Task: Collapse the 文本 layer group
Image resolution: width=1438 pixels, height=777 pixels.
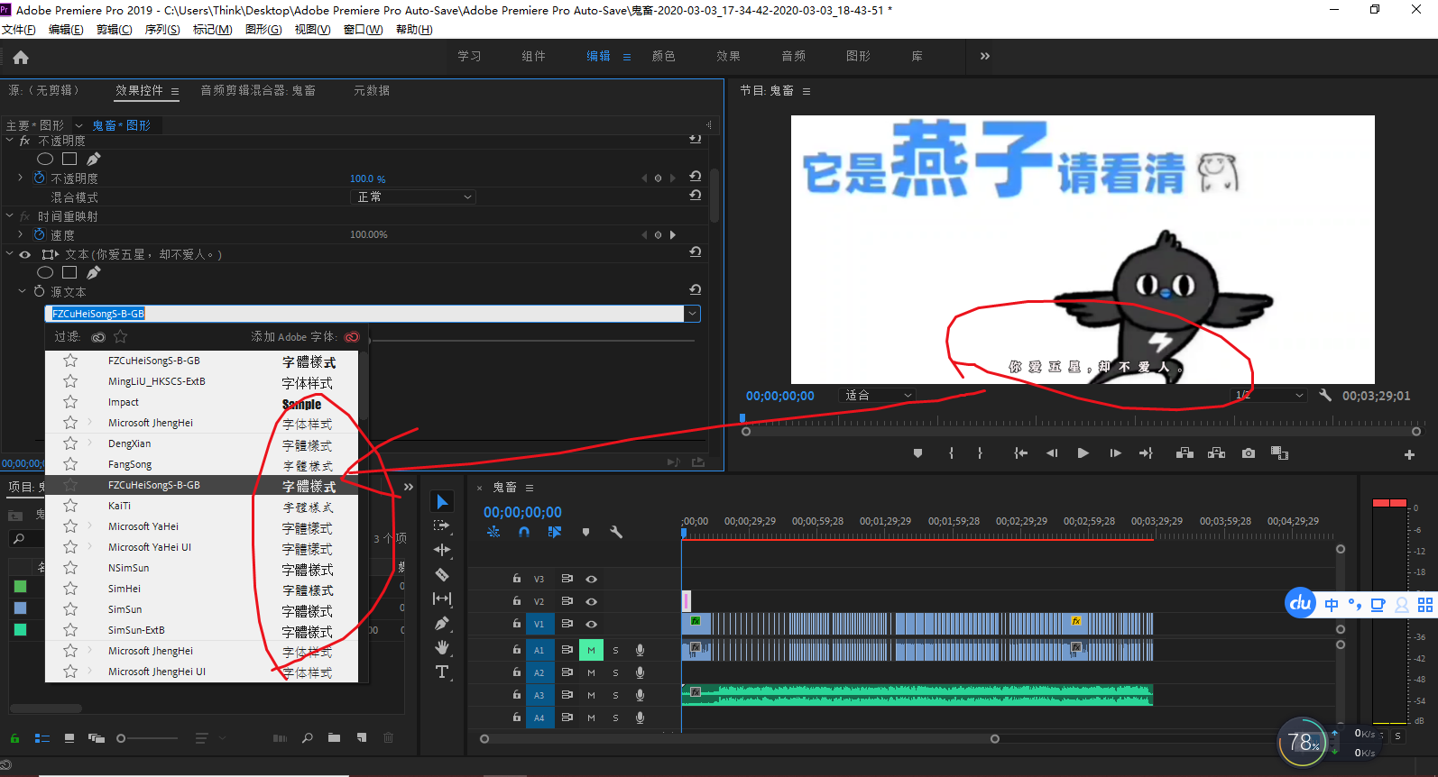Action: tap(10, 254)
